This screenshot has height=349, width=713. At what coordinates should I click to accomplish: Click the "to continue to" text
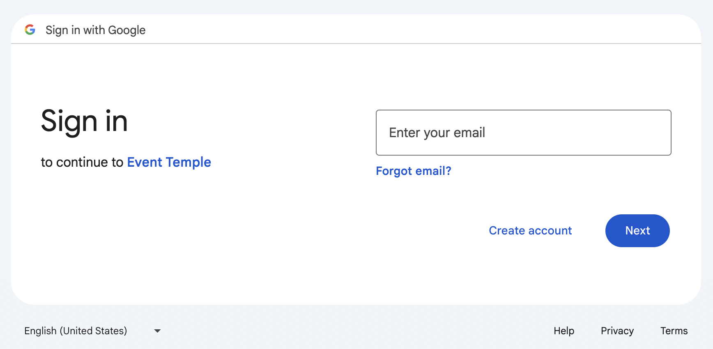point(82,162)
